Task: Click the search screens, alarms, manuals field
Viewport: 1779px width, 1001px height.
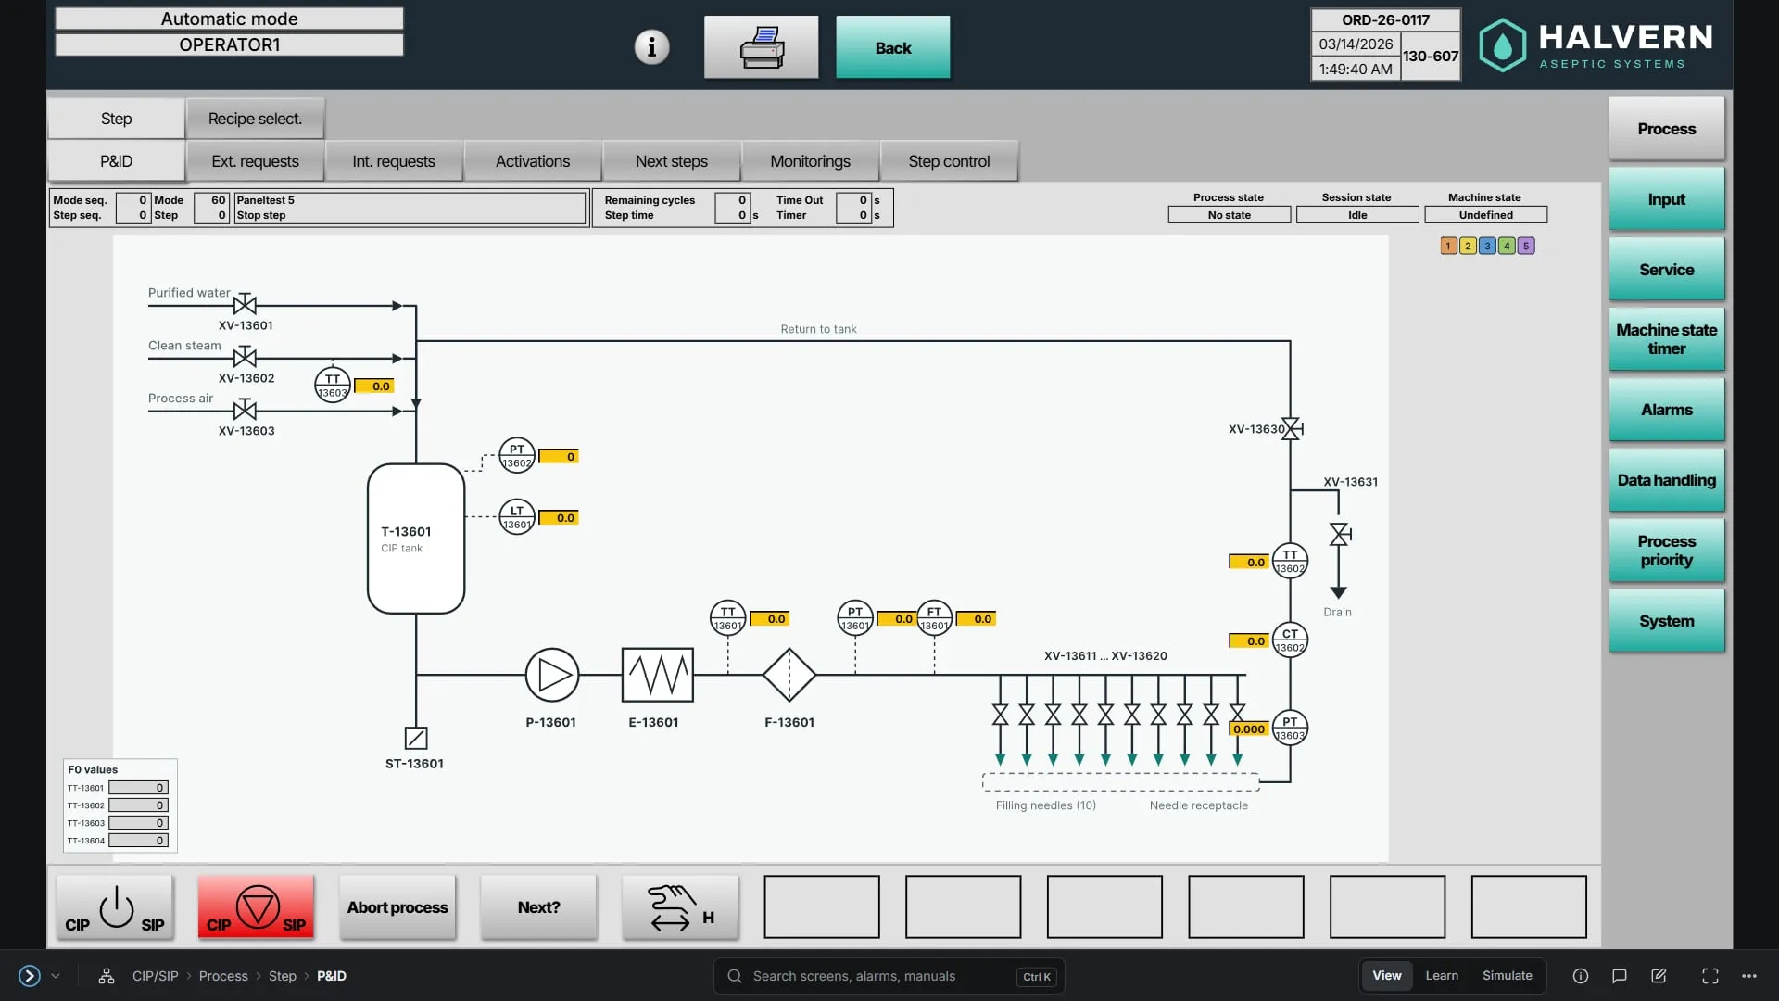Action: tap(889, 976)
